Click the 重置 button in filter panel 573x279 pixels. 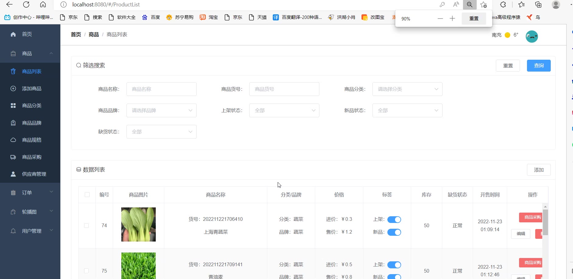click(x=508, y=65)
